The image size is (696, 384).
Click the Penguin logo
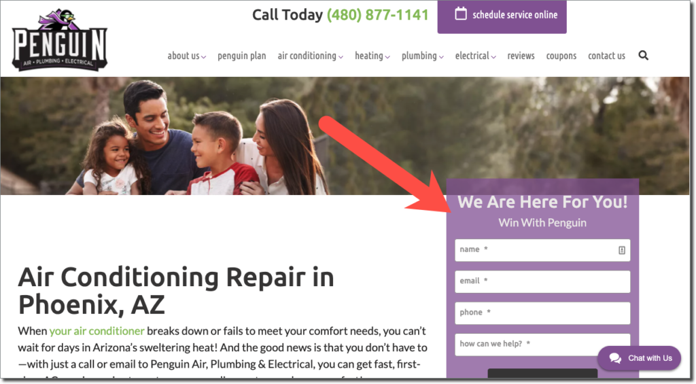tap(60, 40)
